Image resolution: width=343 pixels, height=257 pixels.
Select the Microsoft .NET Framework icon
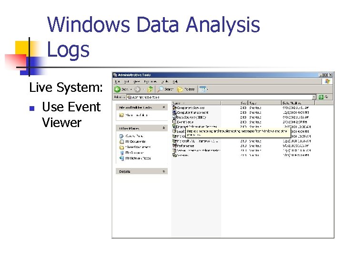tap(174, 141)
